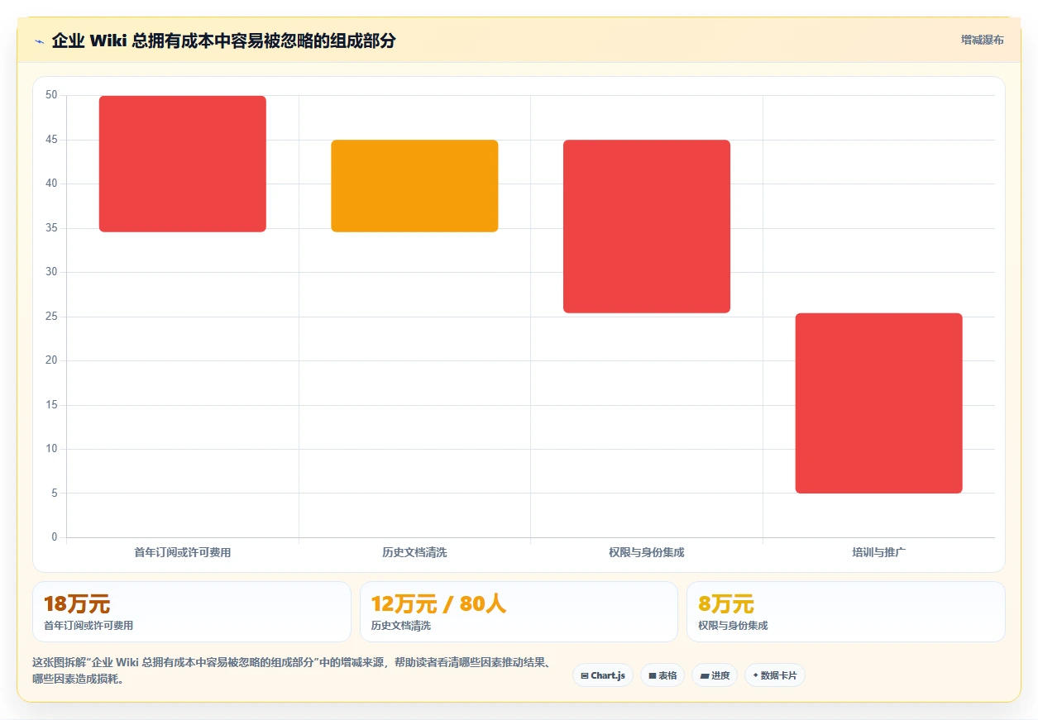Select the 数据卡片 tag chip

click(x=775, y=675)
